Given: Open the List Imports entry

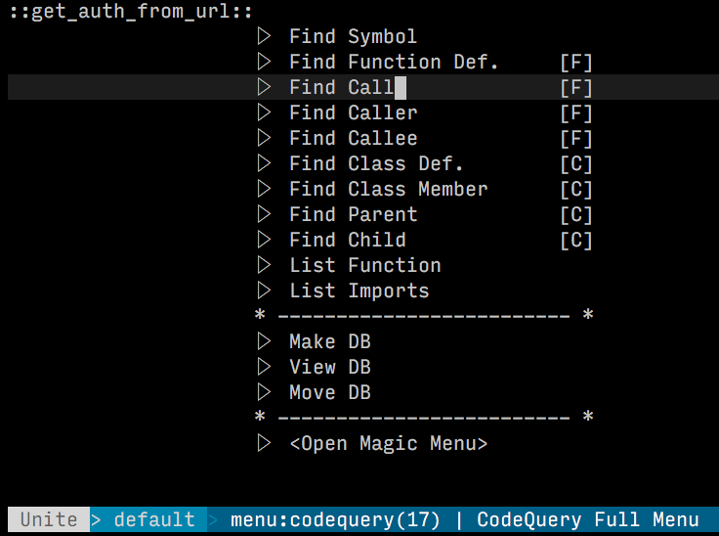Looking at the screenshot, I should 359,290.
